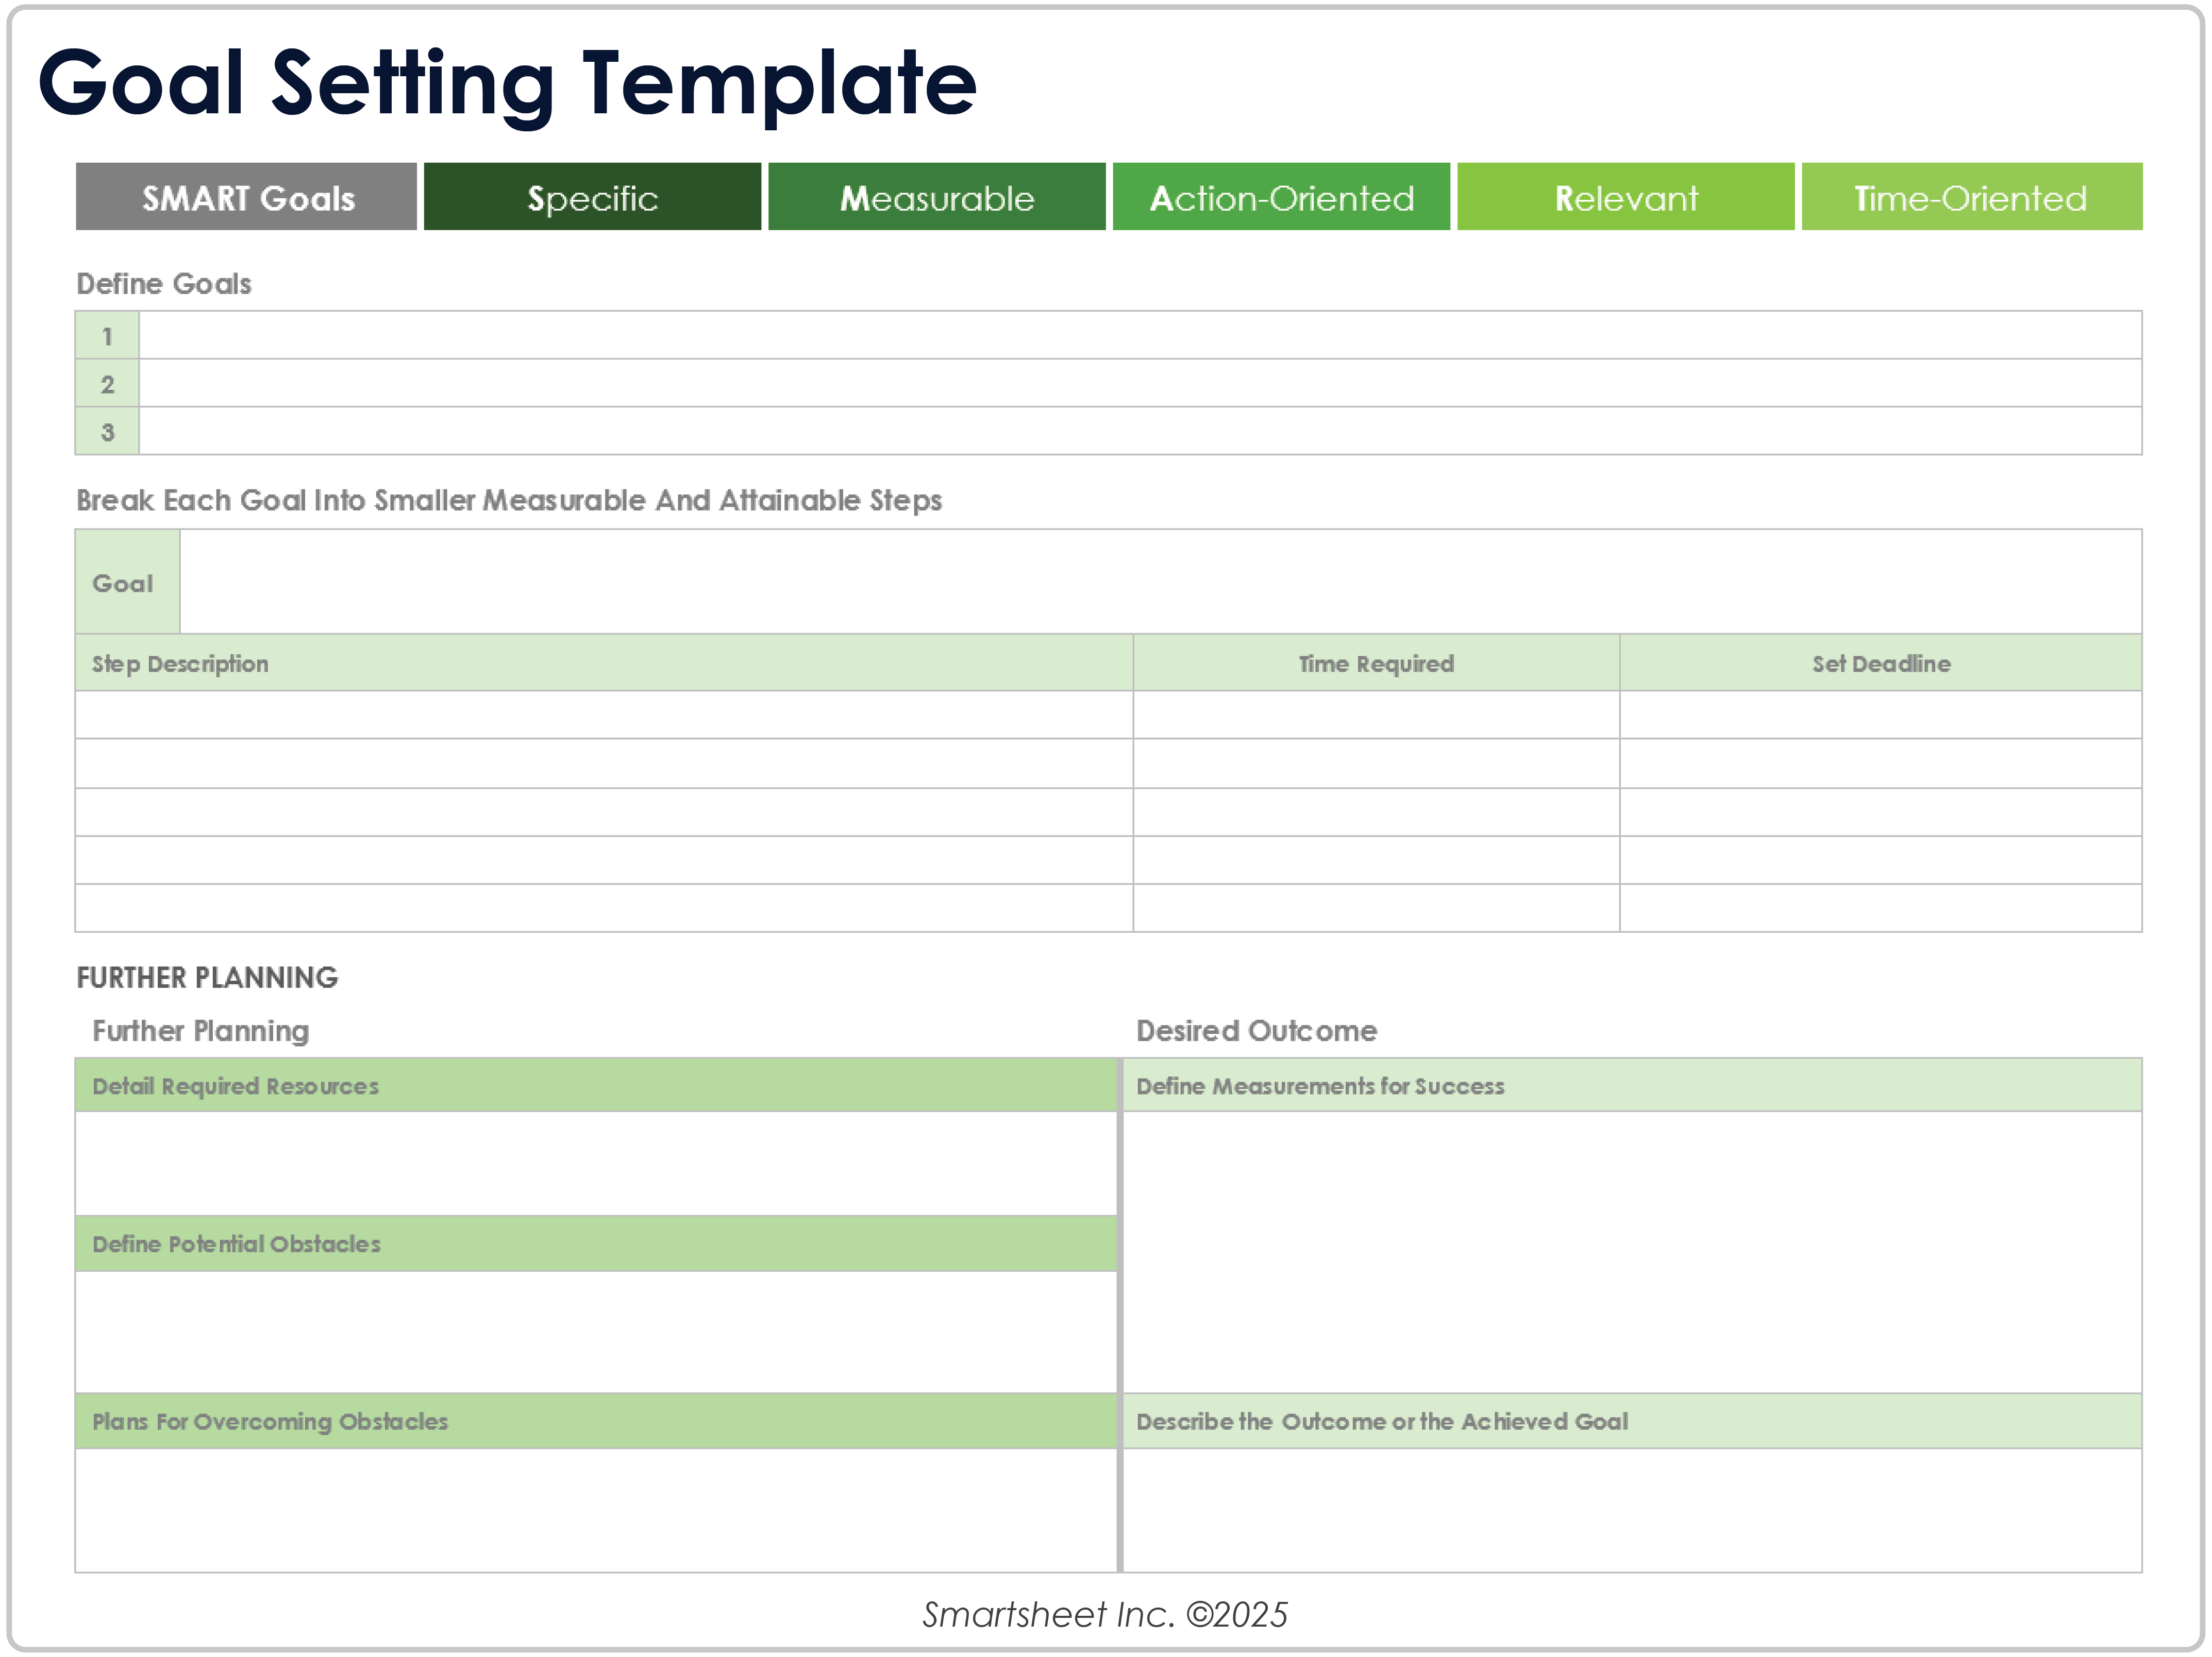This screenshot has height=1657, width=2212.
Task: Click the SMART Goals header block
Action: (246, 198)
